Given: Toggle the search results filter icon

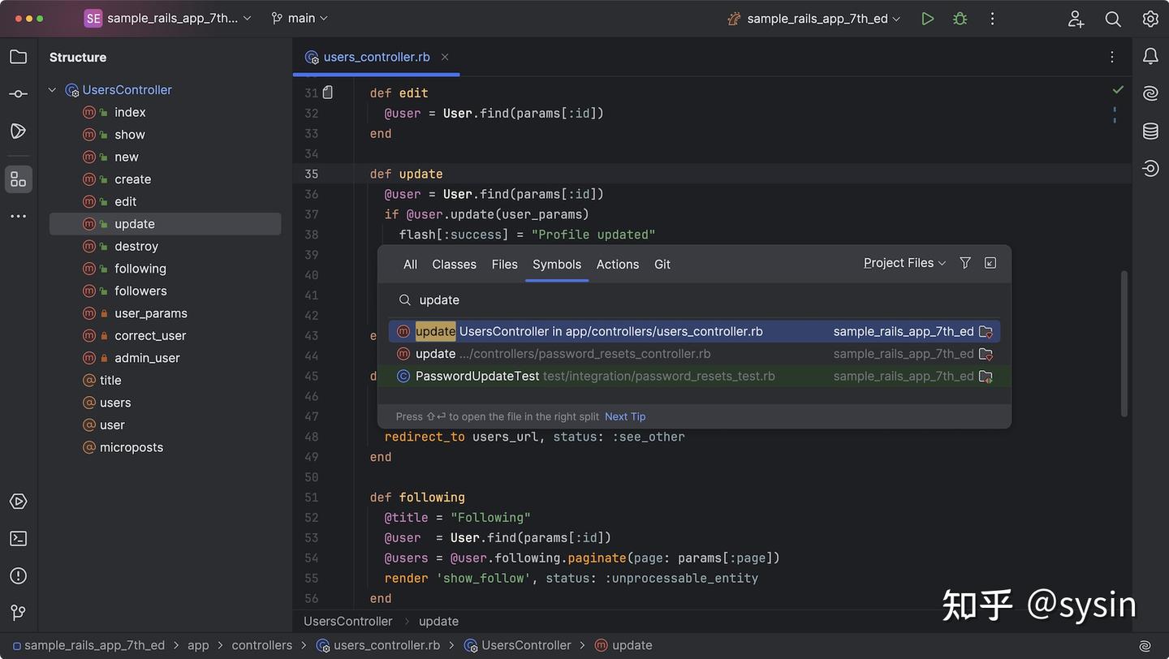Looking at the screenshot, I should coord(965,263).
